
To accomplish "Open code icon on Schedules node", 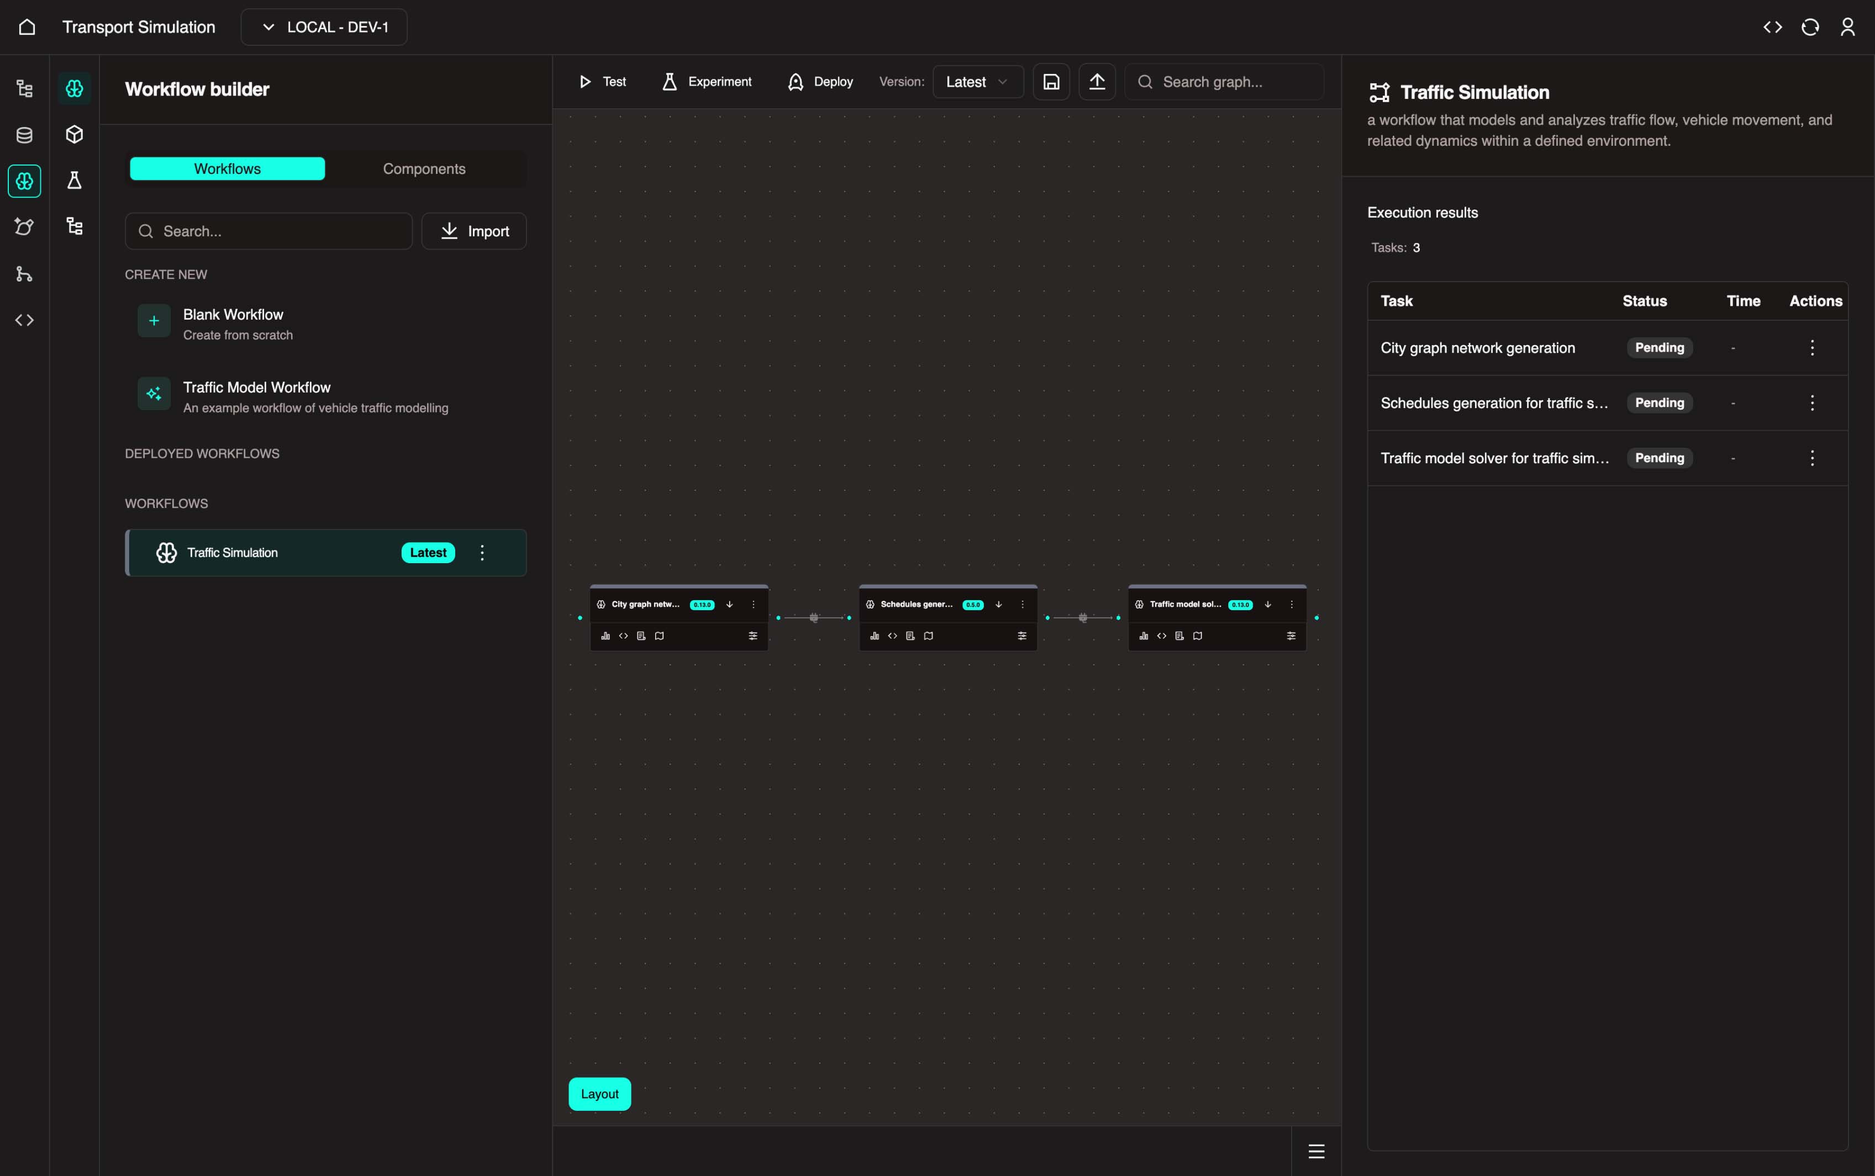I will coord(892,636).
